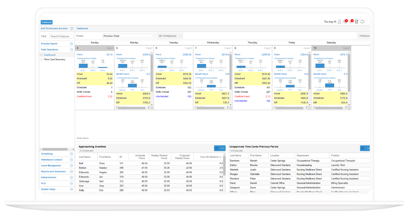
Task: Sort by Projected Weekly Hours column header
Action: pyautogui.click(x=182, y=157)
